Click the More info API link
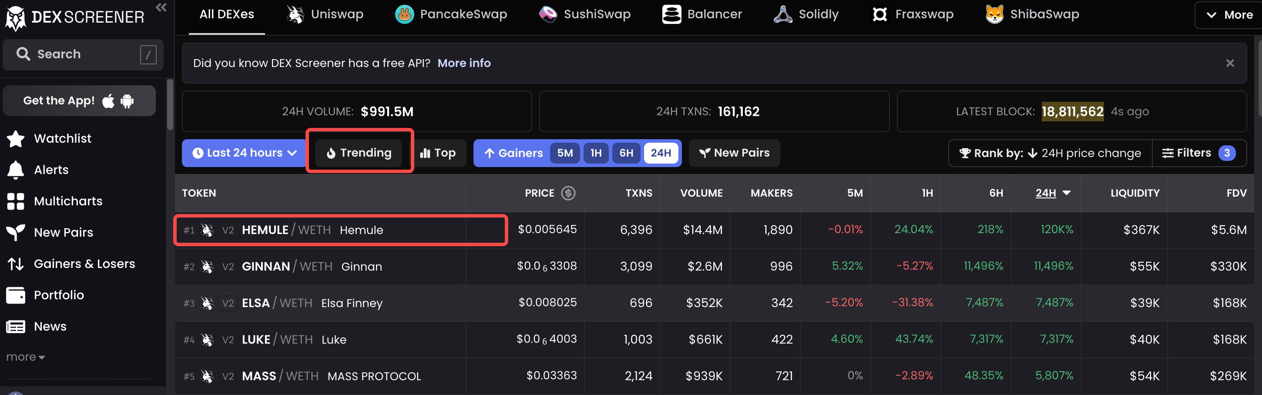 point(463,63)
